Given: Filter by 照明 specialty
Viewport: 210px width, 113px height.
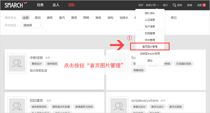Looking at the screenshot, I should pos(86,18).
